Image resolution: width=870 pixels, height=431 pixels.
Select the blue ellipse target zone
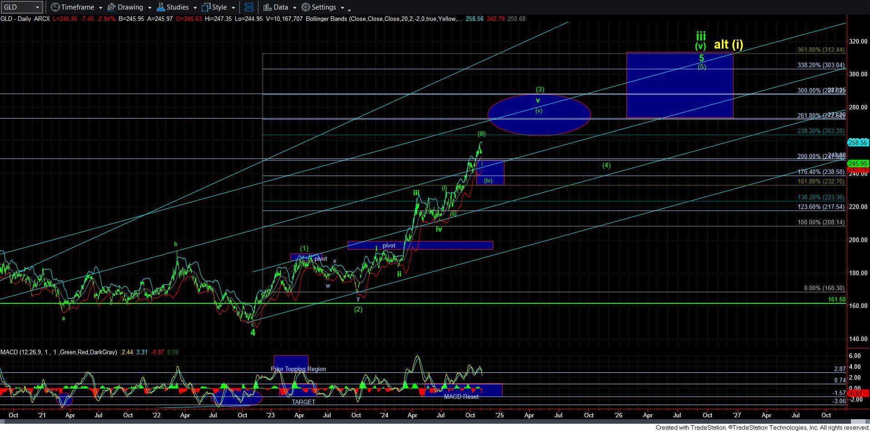pyautogui.click(x=539, y=115)
